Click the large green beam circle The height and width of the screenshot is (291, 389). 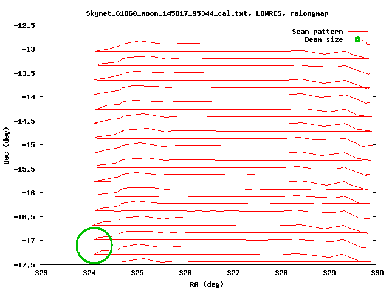tap(94, 245)
